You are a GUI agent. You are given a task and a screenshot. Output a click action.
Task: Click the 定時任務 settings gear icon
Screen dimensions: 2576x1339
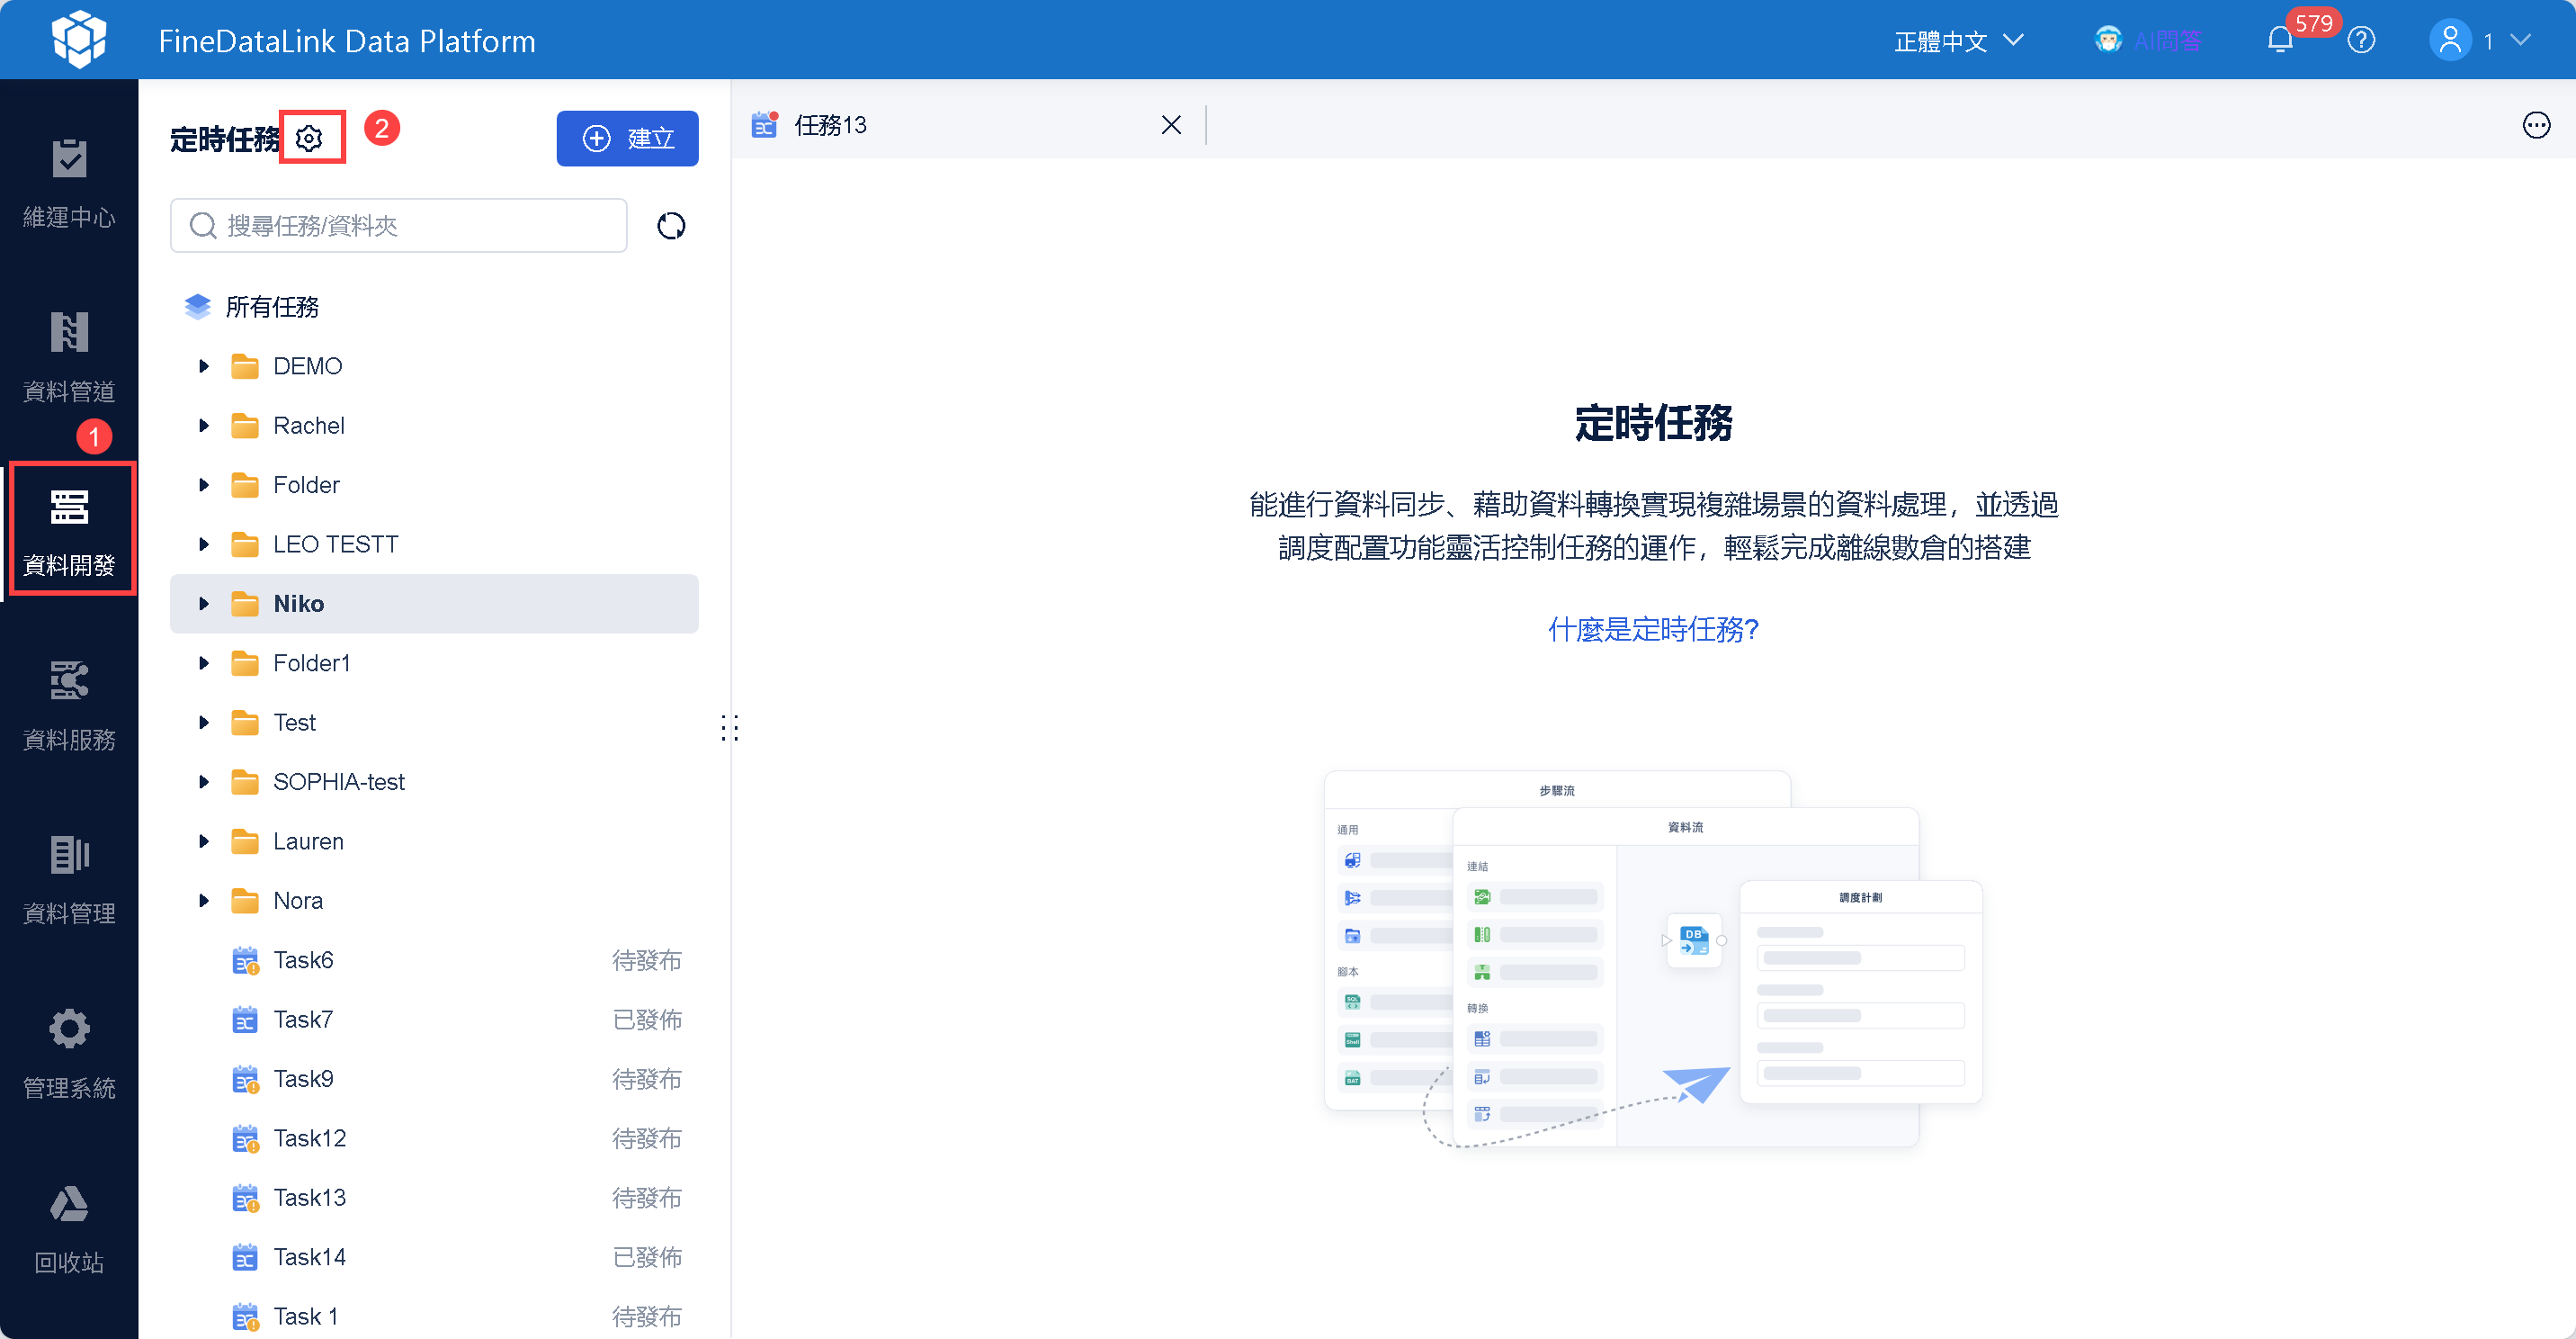point(310,138)
